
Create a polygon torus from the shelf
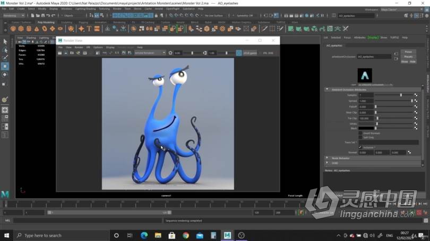click(45, 29)
